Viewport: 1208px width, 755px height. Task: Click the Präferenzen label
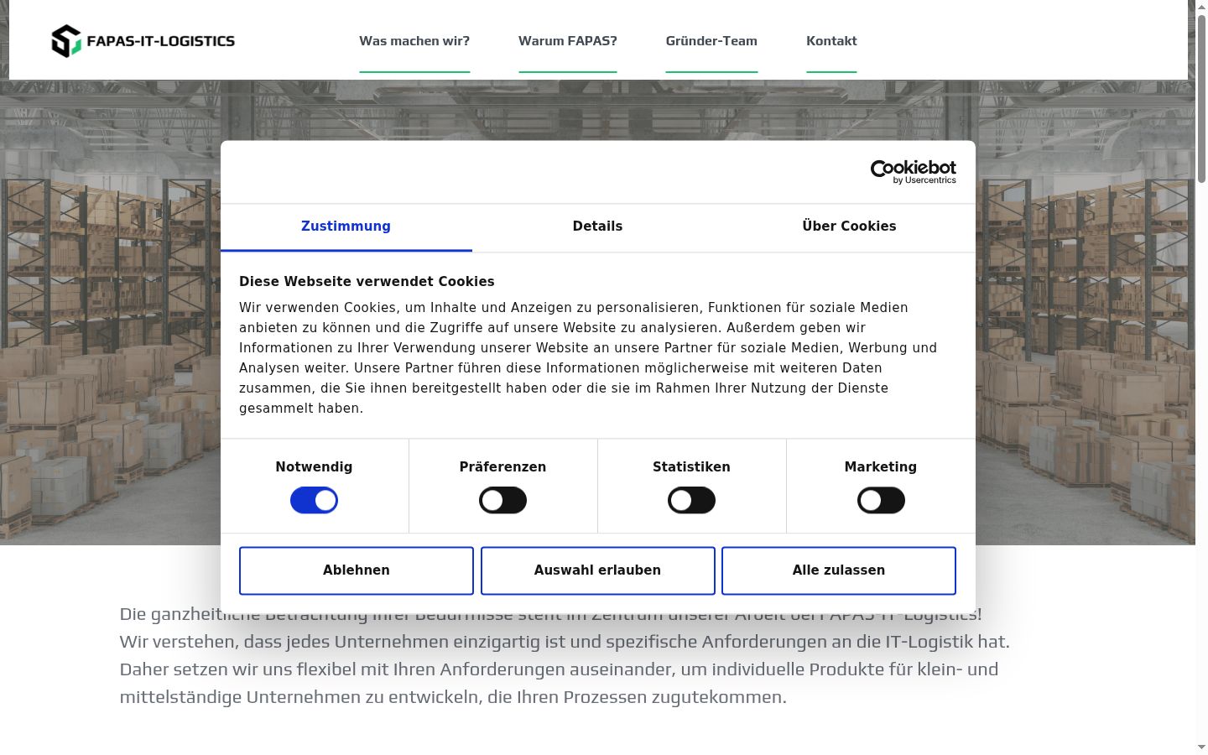pos(502,467)
